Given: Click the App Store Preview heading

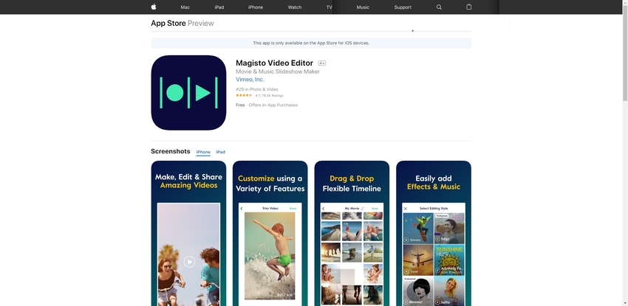Looking at the screenshot, I should point(182,23).
